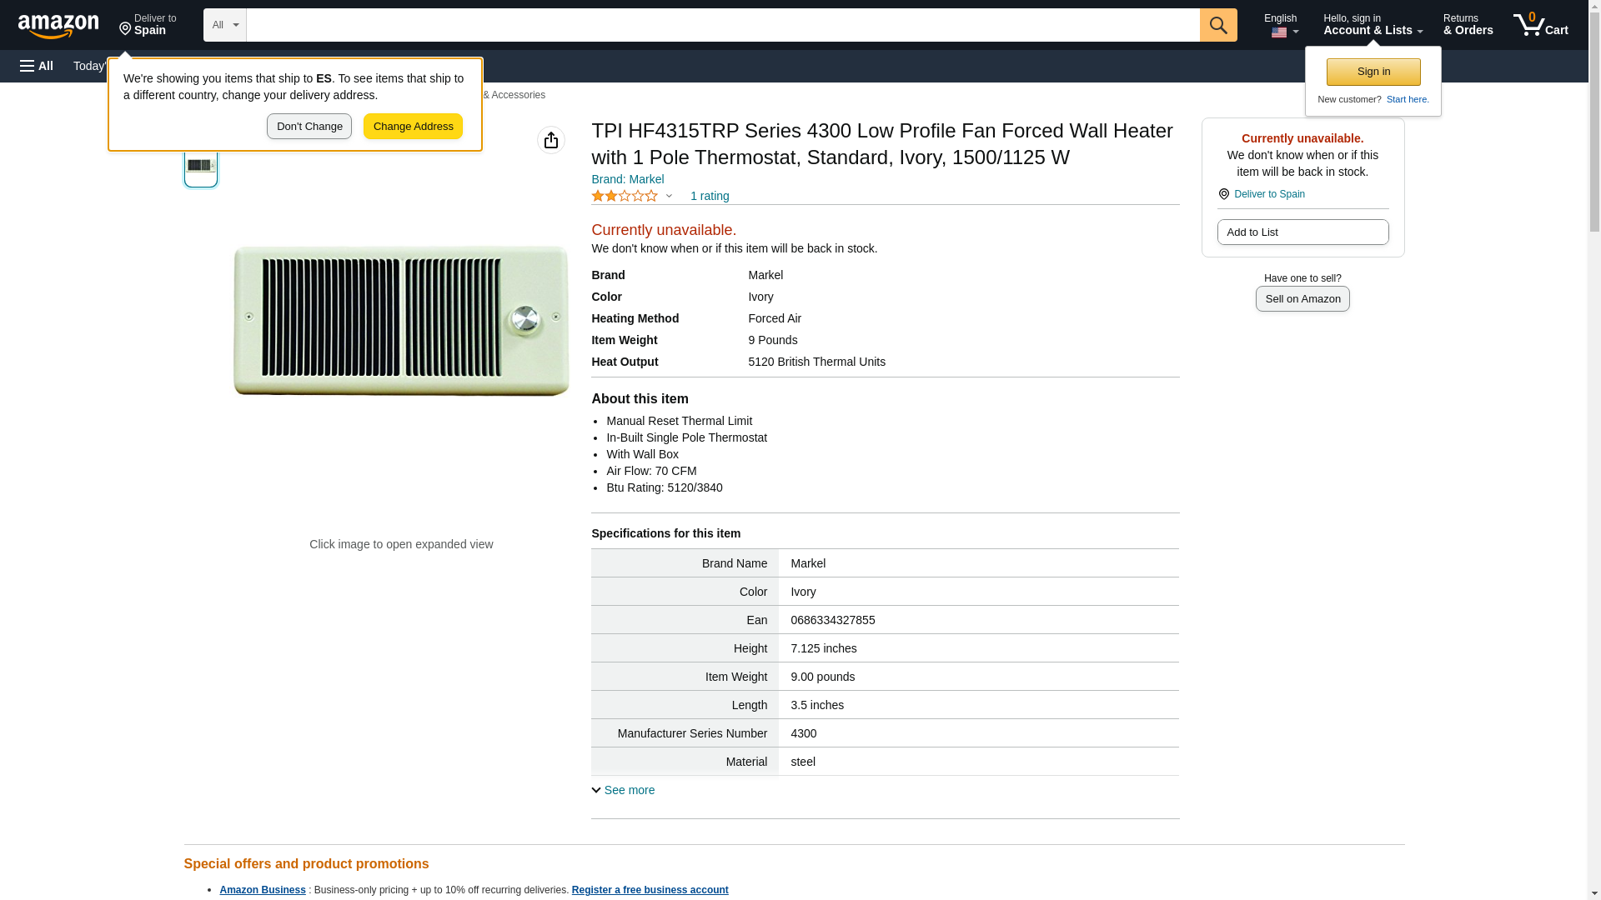
Task: Open Returns & Orders
Action: pyautogui.click(x=1468, y=25)
